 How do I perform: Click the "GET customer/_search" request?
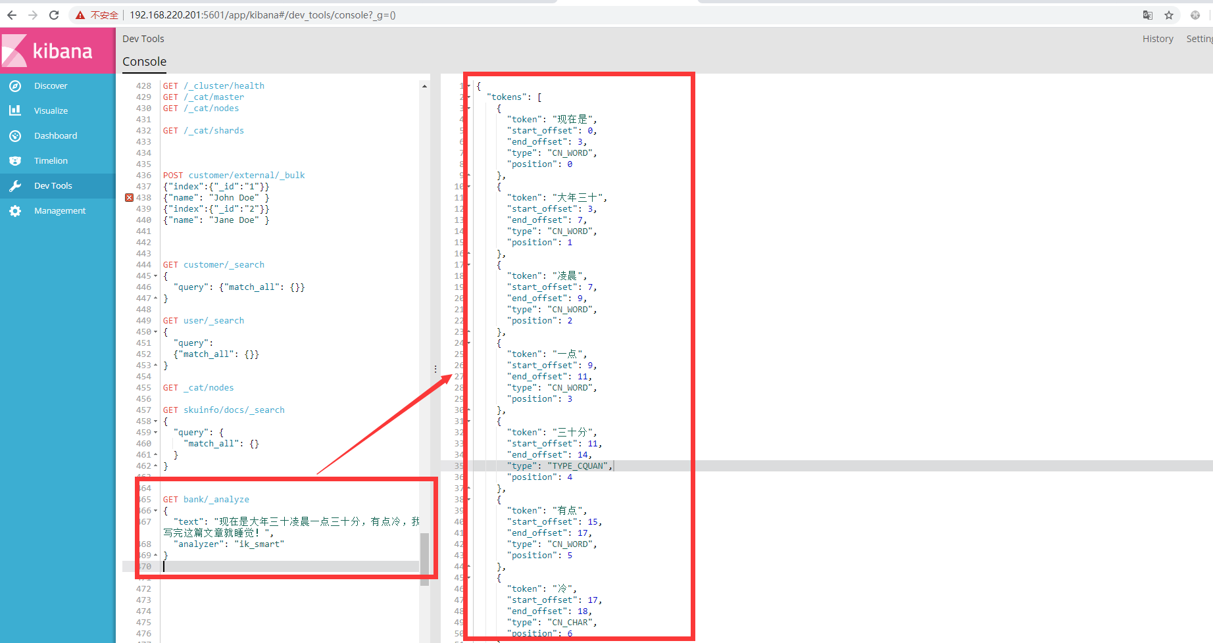coord(214,265)
